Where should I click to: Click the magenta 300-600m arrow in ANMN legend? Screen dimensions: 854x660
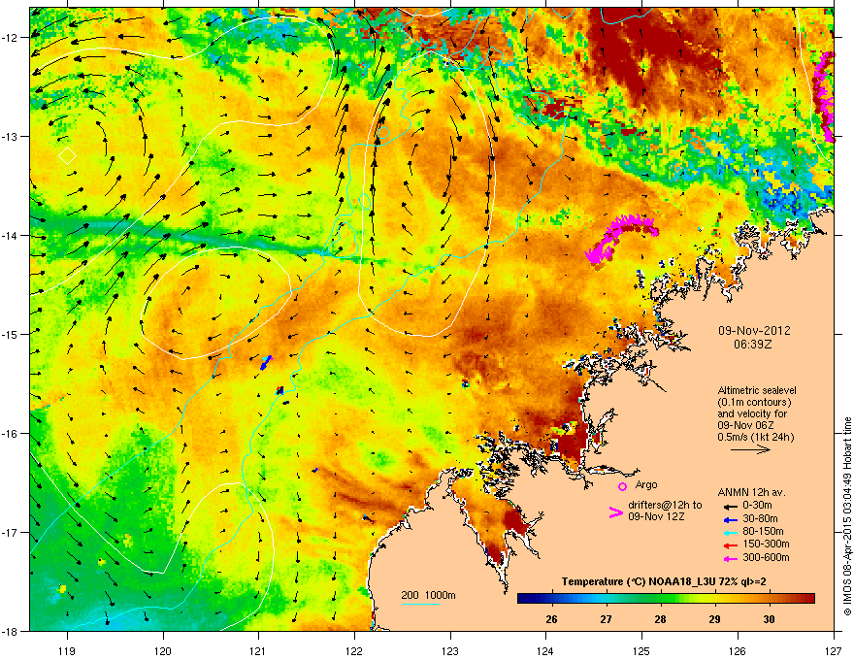[x=731, y=558]
